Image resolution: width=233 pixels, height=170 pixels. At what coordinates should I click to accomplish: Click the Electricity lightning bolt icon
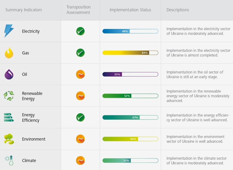[x=9, y=31]
